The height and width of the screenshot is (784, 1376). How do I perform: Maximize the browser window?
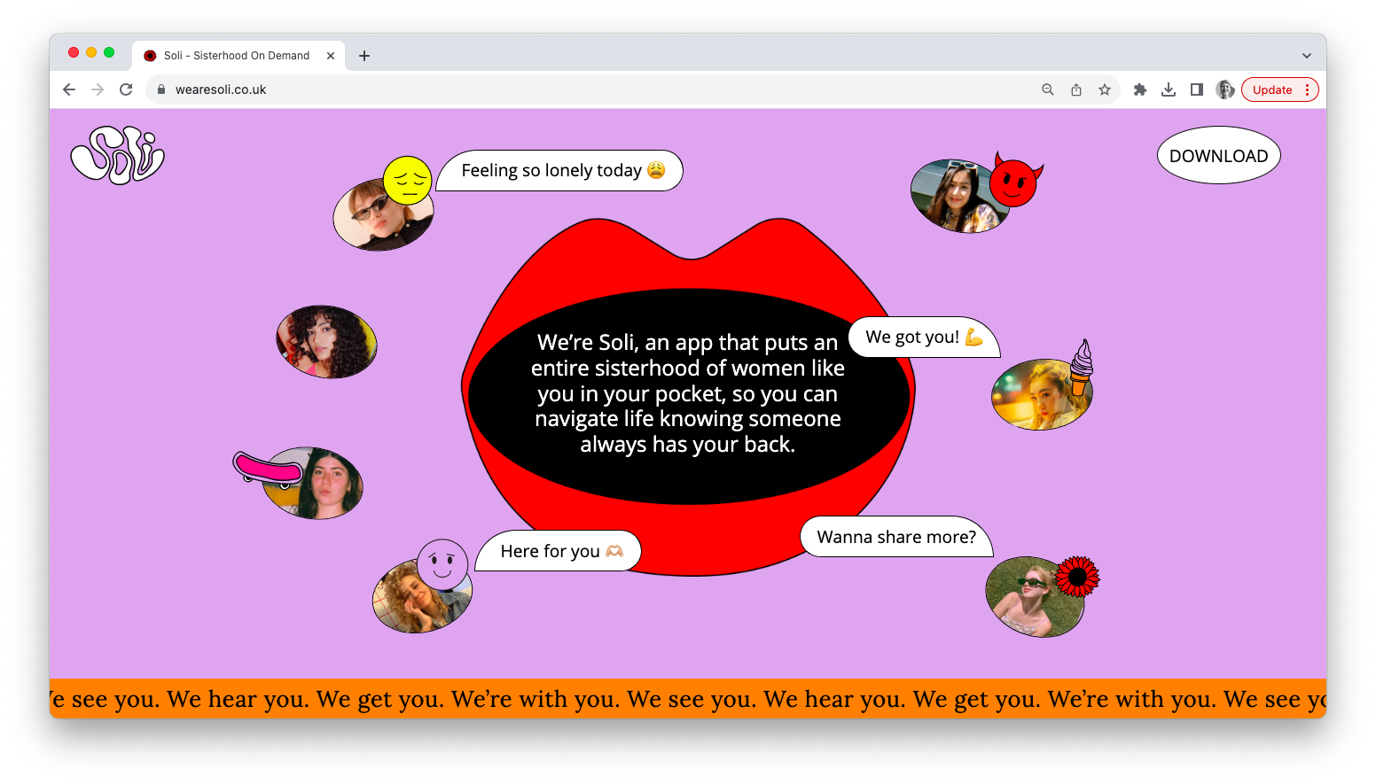tap(109, 52)
